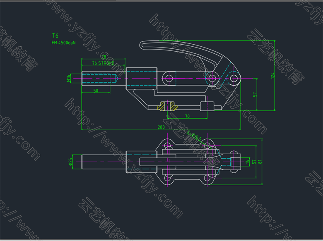Click the Ø25 diameter dimension
323x241 pixels.
click(x=71, y=162)
